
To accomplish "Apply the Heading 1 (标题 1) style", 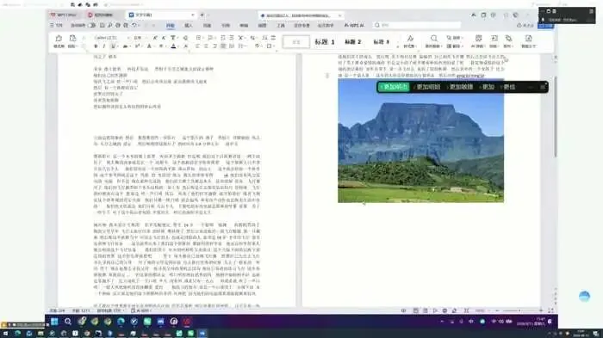I will click(325, 41).
